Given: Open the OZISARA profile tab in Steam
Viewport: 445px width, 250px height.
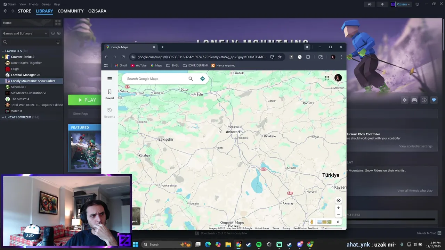Looking at the screenshot, I should point(97,11).
